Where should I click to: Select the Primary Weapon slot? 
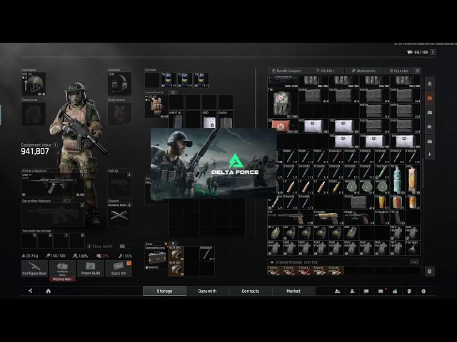click(x=53, y=185)
